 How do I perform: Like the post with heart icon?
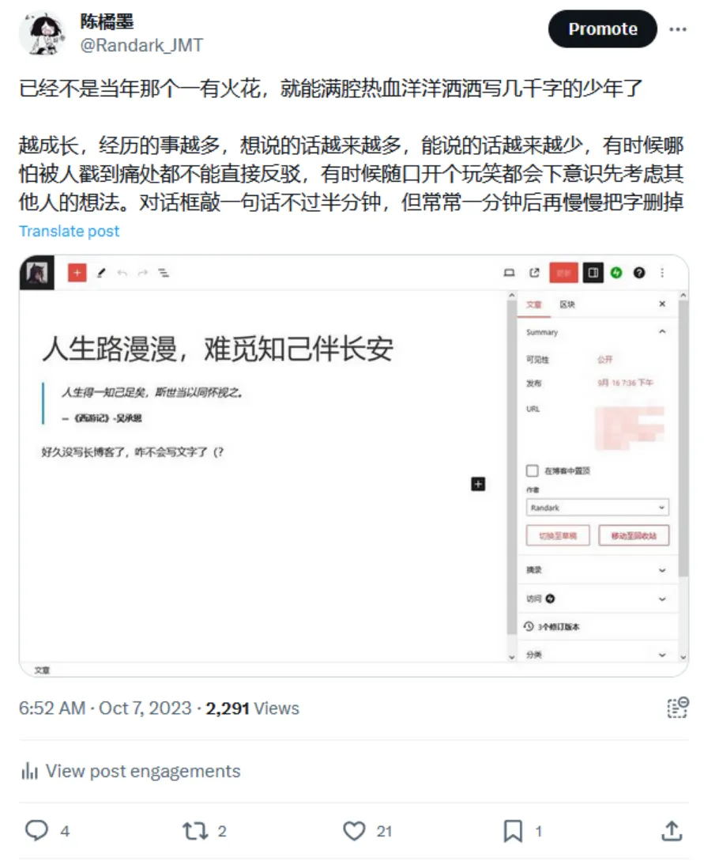(x=354, y=831)
